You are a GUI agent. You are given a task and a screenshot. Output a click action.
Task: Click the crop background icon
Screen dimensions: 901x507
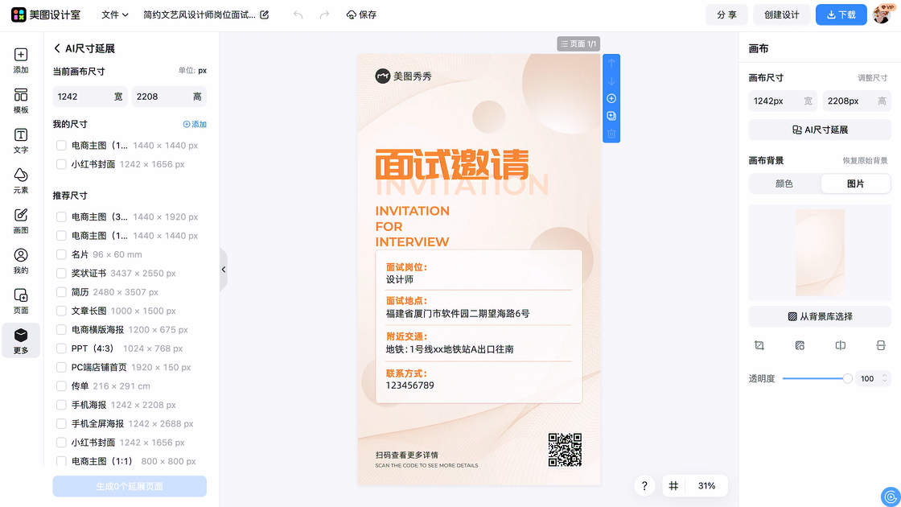[759, 345]
